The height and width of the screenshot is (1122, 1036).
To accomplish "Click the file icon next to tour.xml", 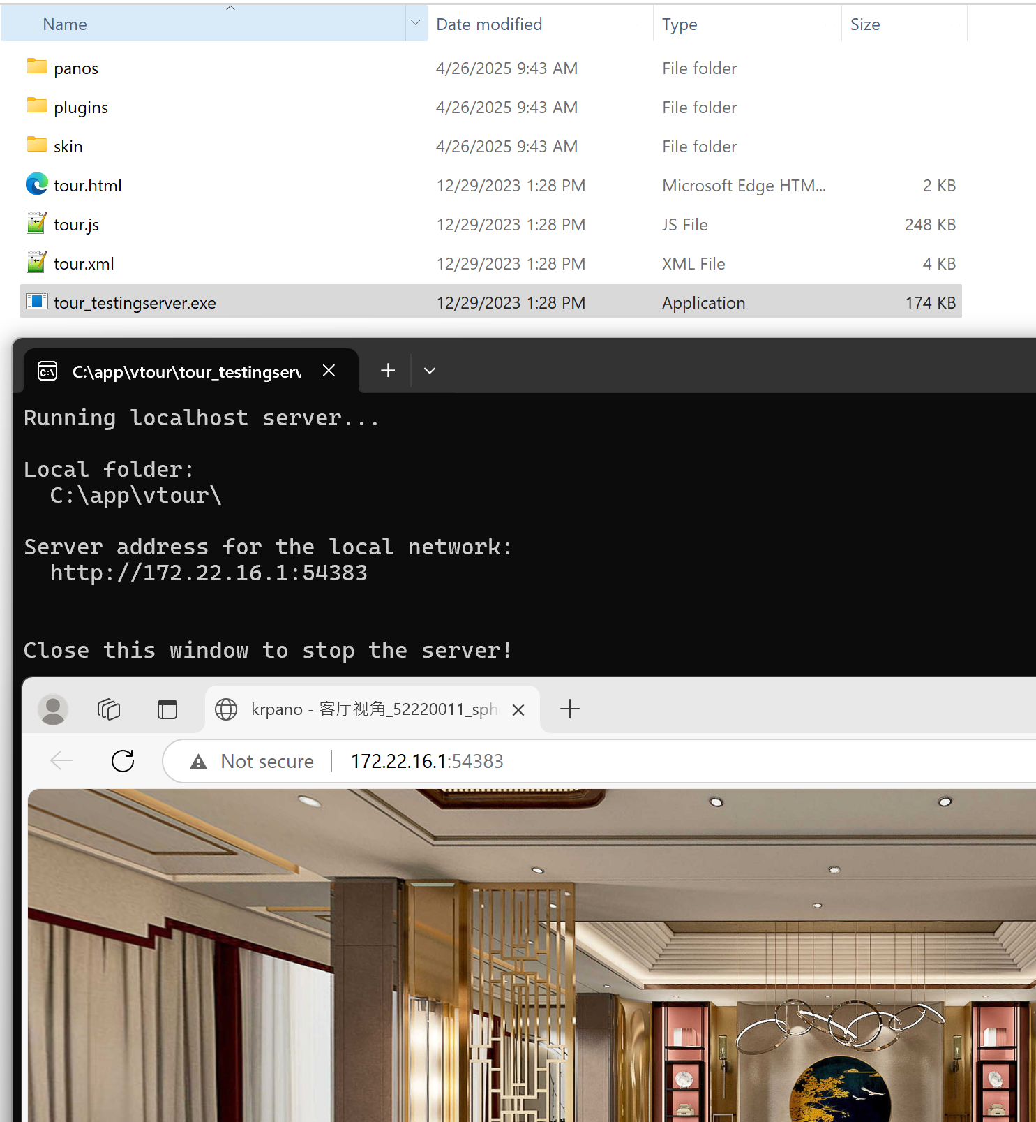I will coord(36,263).
